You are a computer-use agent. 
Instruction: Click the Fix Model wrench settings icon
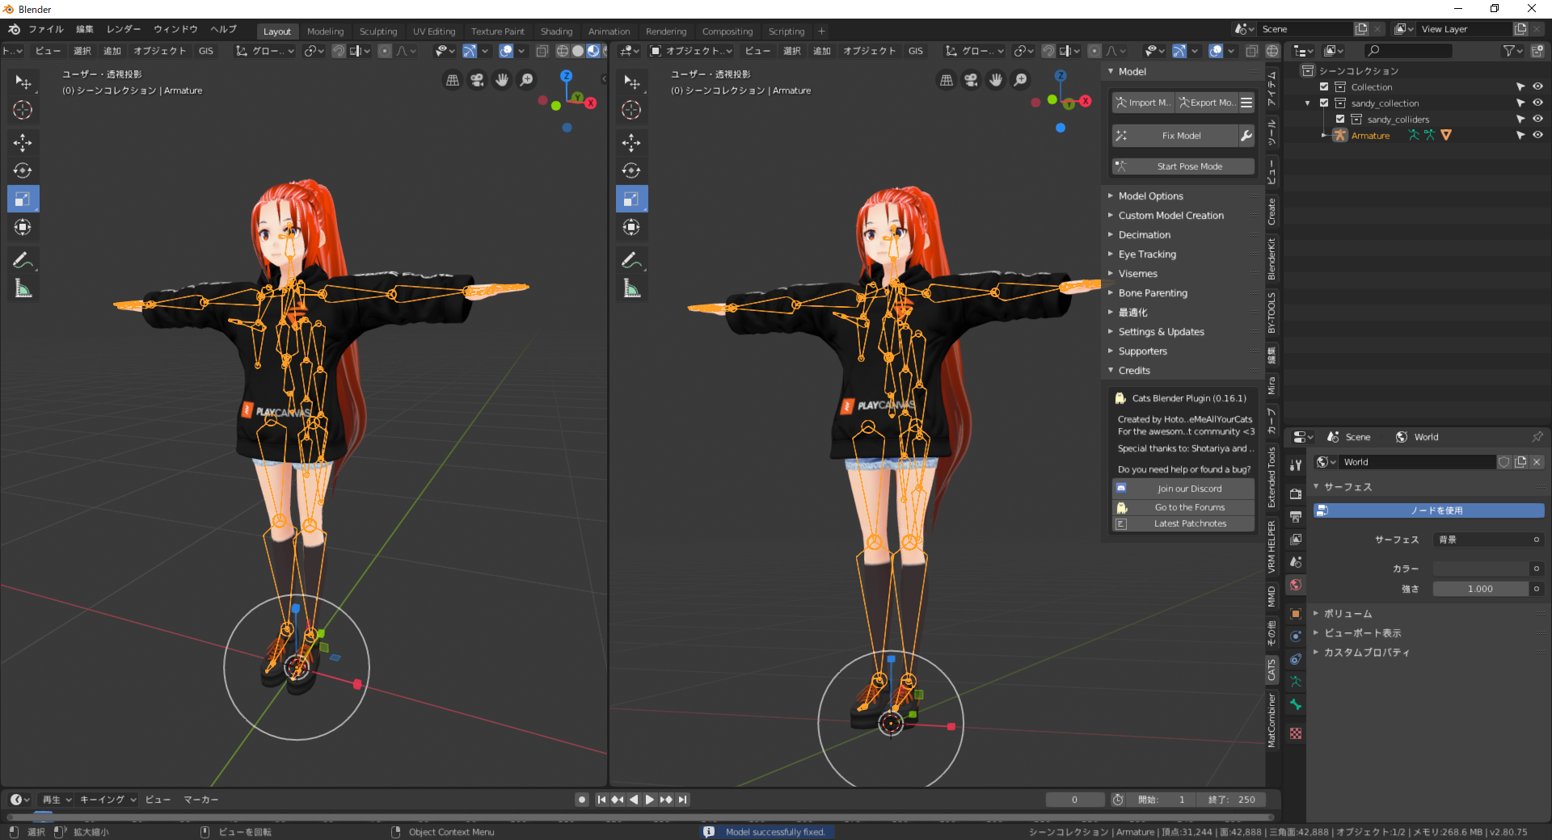1246,136
